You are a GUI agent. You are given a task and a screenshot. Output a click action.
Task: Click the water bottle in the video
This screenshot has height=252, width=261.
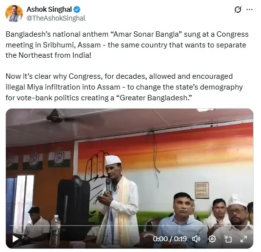(56, 229)
